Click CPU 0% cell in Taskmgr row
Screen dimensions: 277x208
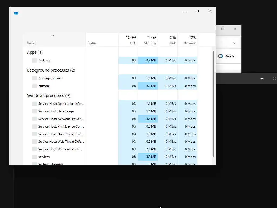pos(128,60)
